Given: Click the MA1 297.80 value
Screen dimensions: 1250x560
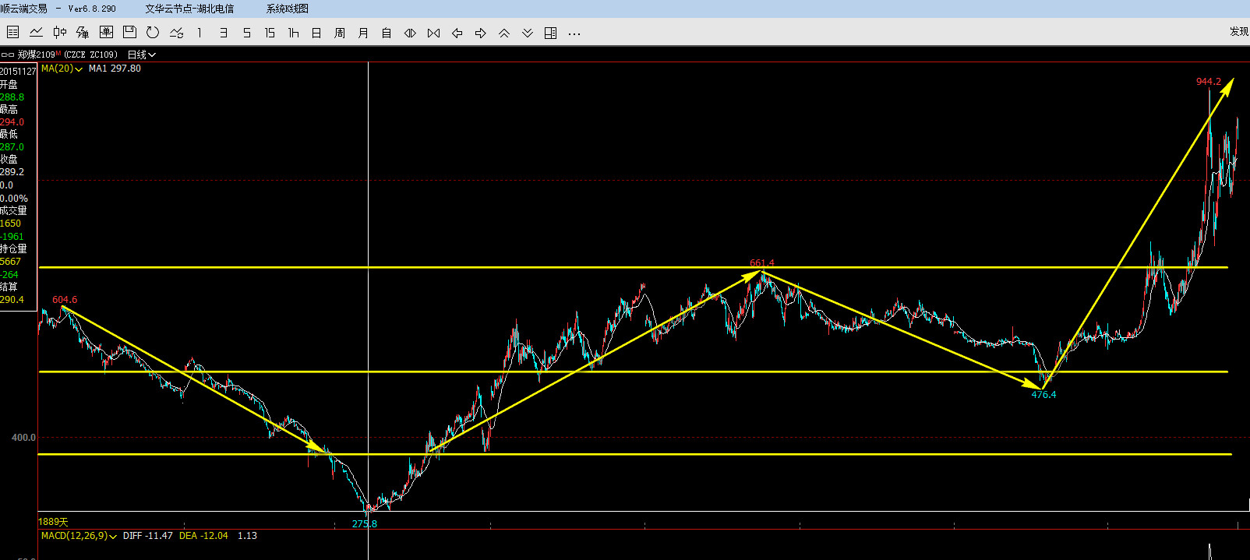Looking at the screenshot, I should [115, 69].
